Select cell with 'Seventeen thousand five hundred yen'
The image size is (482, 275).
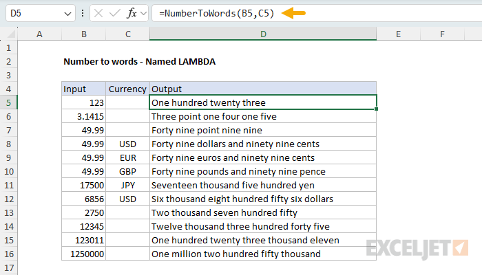pyautogui.click(x=263, y=185)
